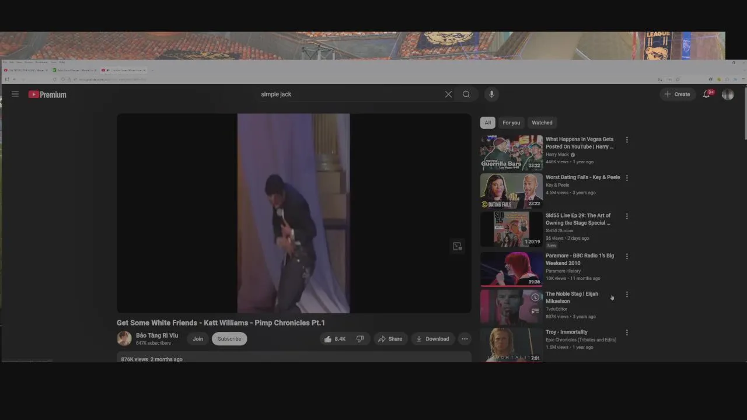Download the video
Screen dimensions: 747x420
click(432, 339)
